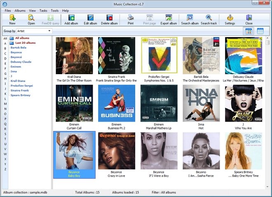Click the Edit album toolbar icon
Screen dimensions: 272x197
click(90, 19)
